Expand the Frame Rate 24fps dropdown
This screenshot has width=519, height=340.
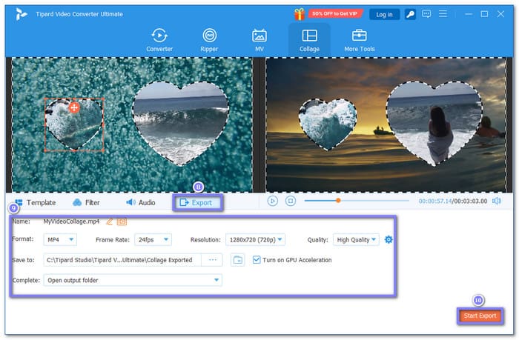click(155, 239)
